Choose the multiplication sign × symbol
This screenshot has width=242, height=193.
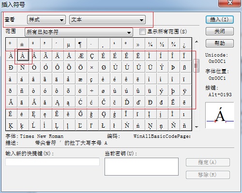[92, 67]
